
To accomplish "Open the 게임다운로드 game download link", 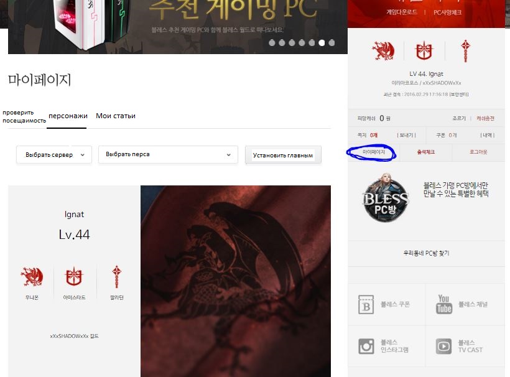I will 401,12.
